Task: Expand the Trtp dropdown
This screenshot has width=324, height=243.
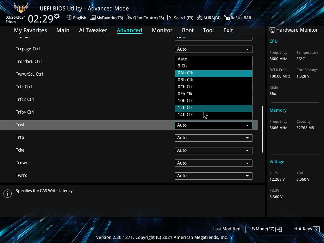Action: [214, 138]
